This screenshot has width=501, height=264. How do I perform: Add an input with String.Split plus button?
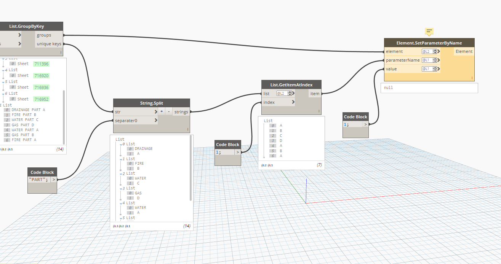point(162,112)
